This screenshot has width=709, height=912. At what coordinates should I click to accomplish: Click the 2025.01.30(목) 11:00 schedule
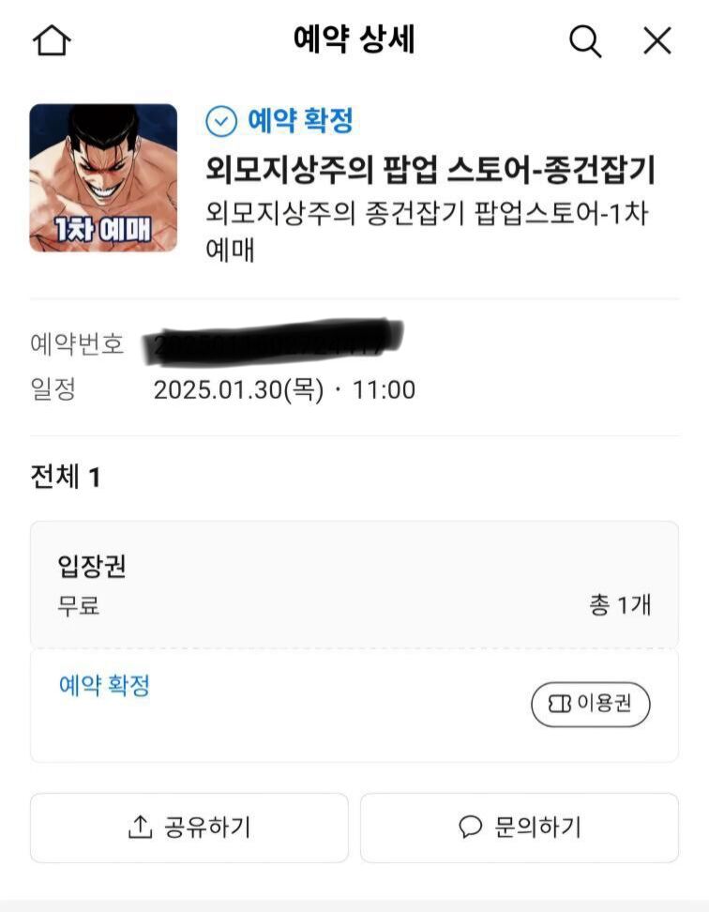click(x=284, y=389)
